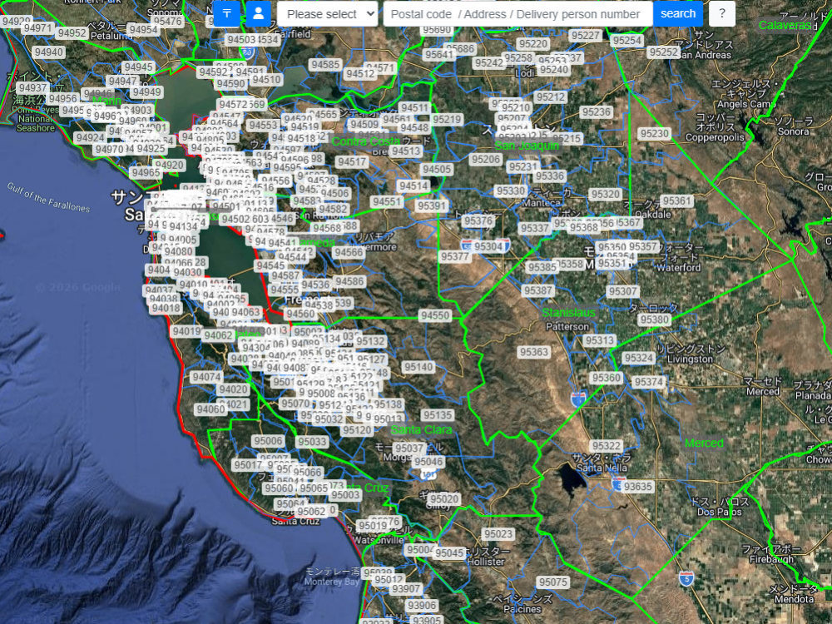Click the green Calaveras county label
The width and height of the screenshot is (832, 624).
[x=785, y=25]
